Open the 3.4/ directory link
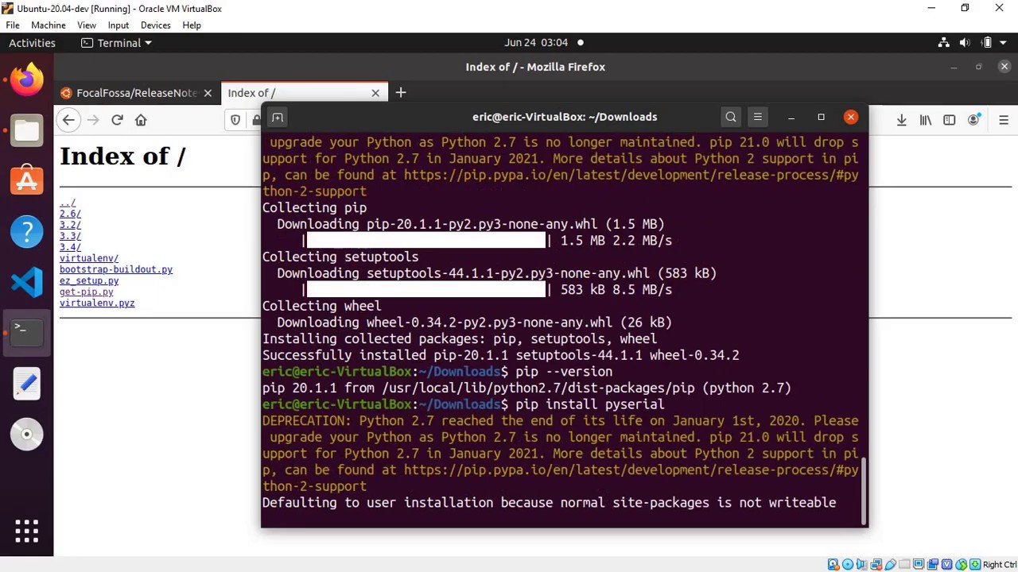This screenshot has width=1018, height=572. 70,247
